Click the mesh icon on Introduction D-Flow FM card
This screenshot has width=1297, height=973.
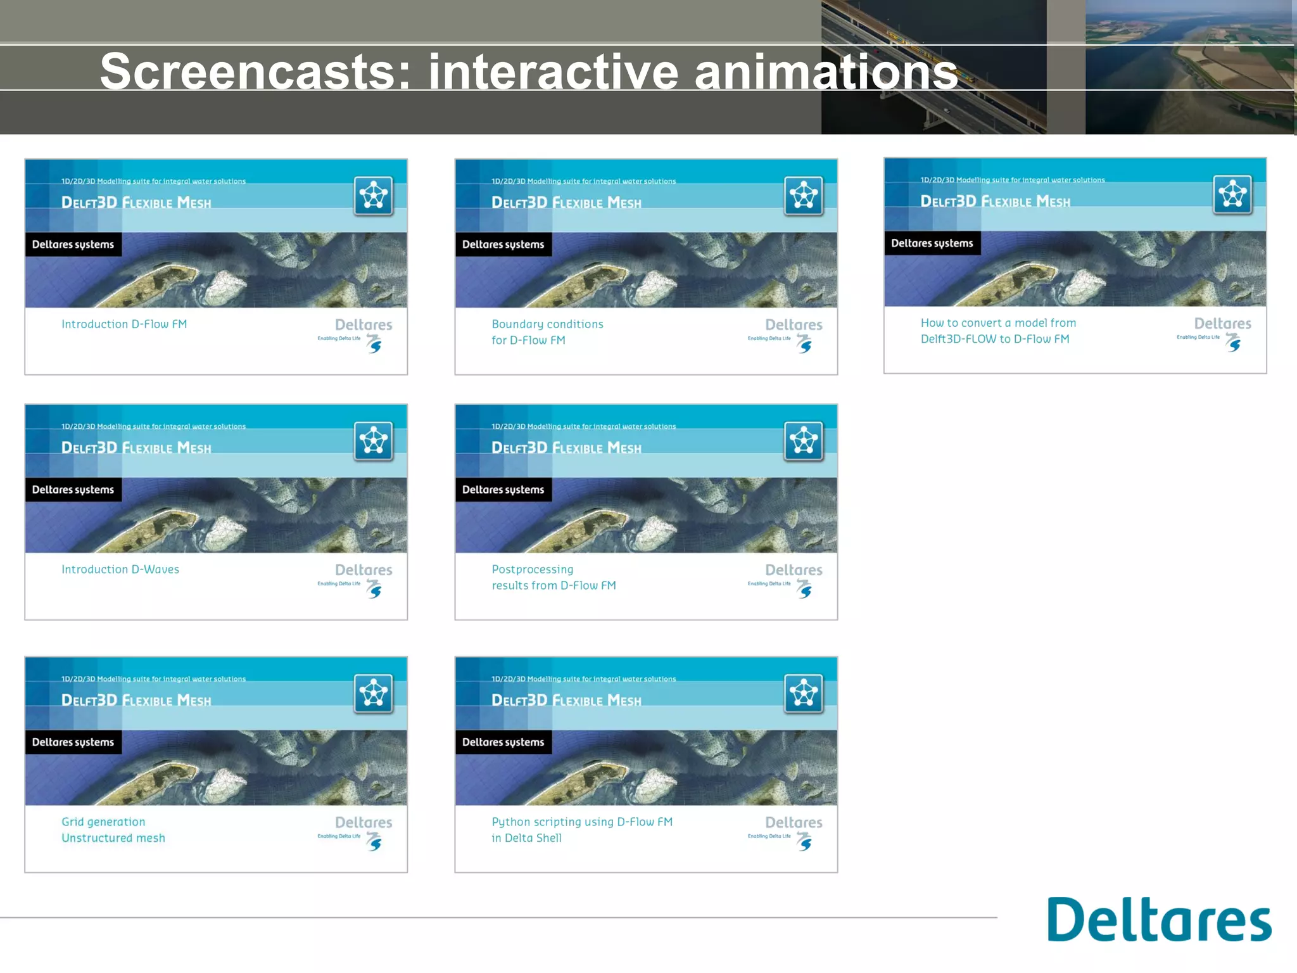point(374,196)
